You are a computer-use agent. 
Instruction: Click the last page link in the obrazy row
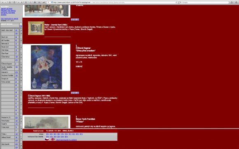pos(81,134)
